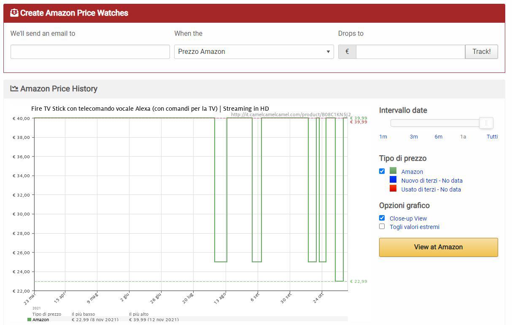
Task: Select the 1m date range
Action: (x=383, y=136)
